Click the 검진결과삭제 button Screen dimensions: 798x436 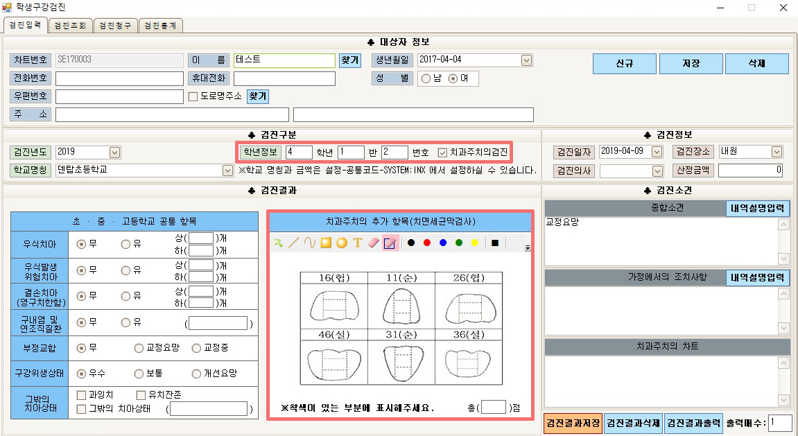(634, 423)
